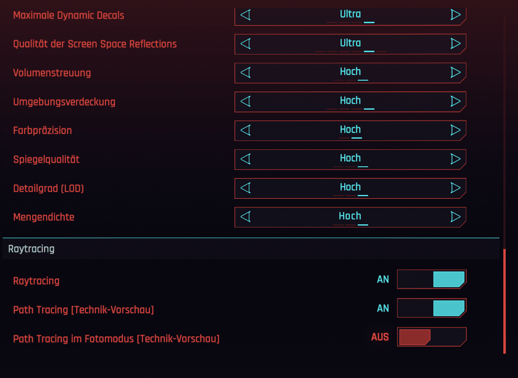Select the Volumenstreuung Hoch value box
Screen dimensions: 518x378
click(350, 73)
